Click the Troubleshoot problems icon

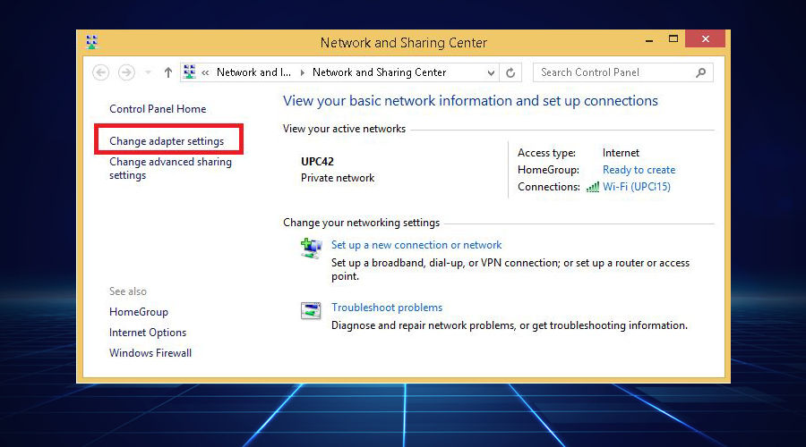coord(311,310)
